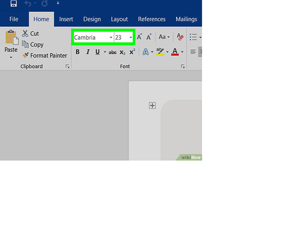Switch to the References tab

pos(151,19)
